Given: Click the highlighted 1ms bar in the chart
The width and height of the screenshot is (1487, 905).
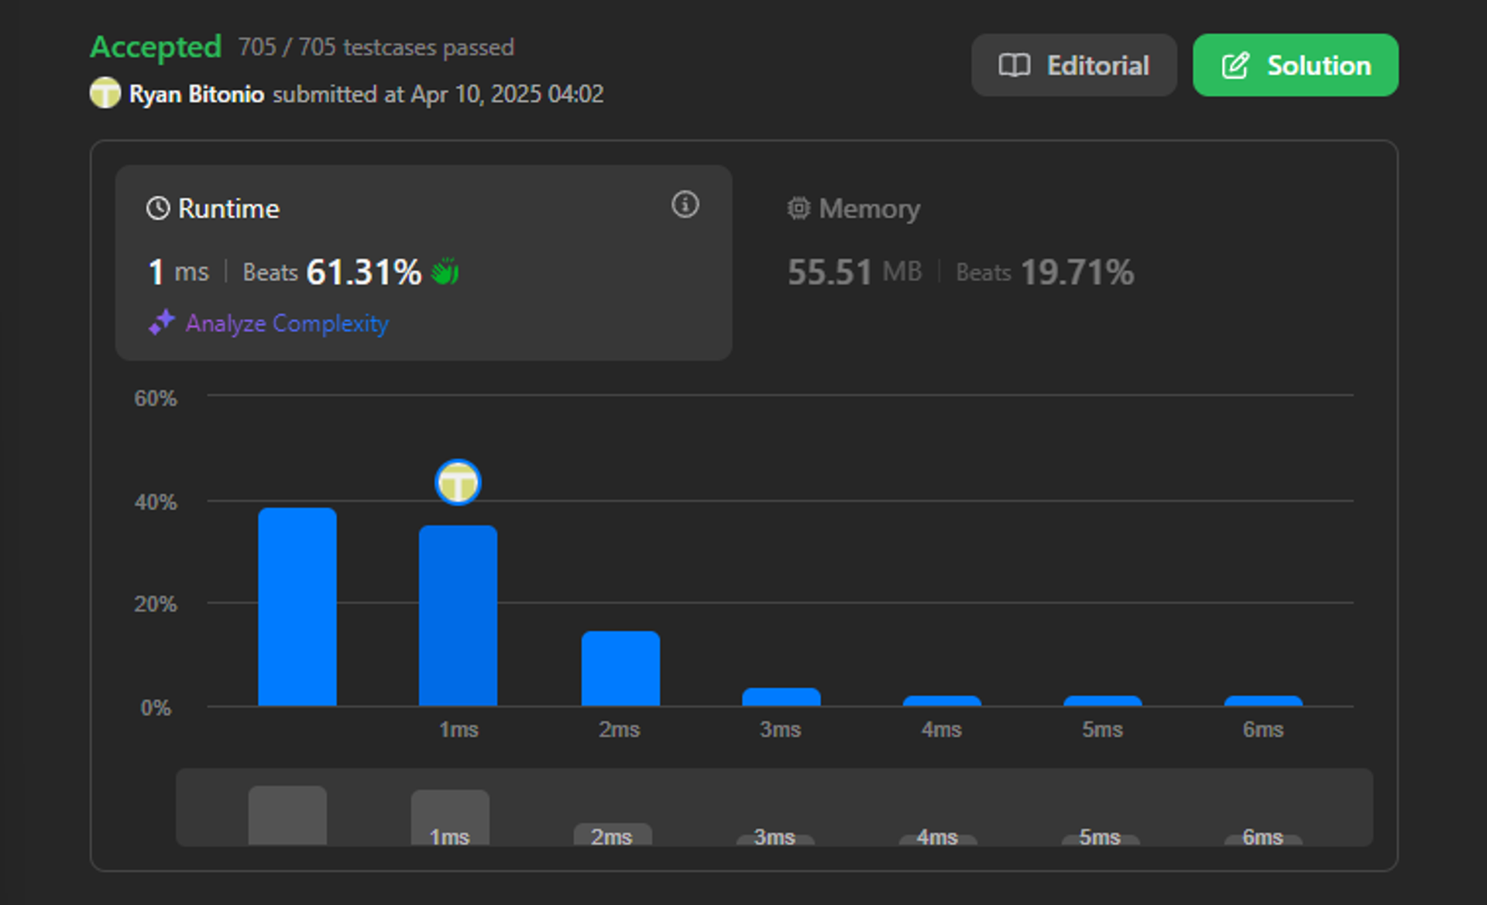Looking at the screenshot, I should point(458,615).
